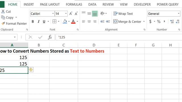
Task: Toggle bold formatting
Action: (33, 22)
